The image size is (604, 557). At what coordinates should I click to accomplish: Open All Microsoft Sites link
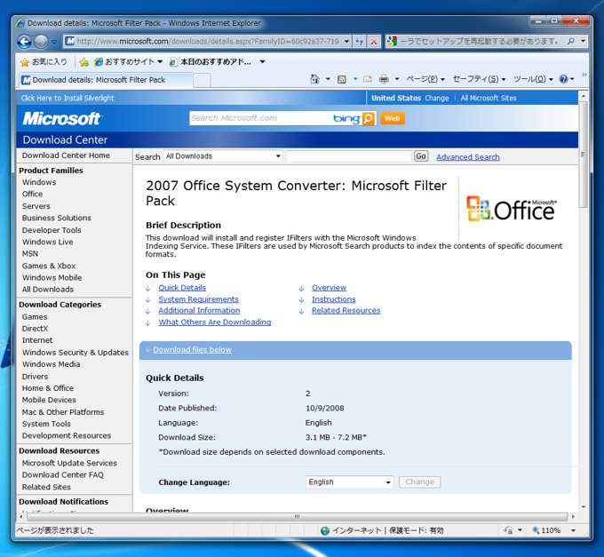click(488, 98)
